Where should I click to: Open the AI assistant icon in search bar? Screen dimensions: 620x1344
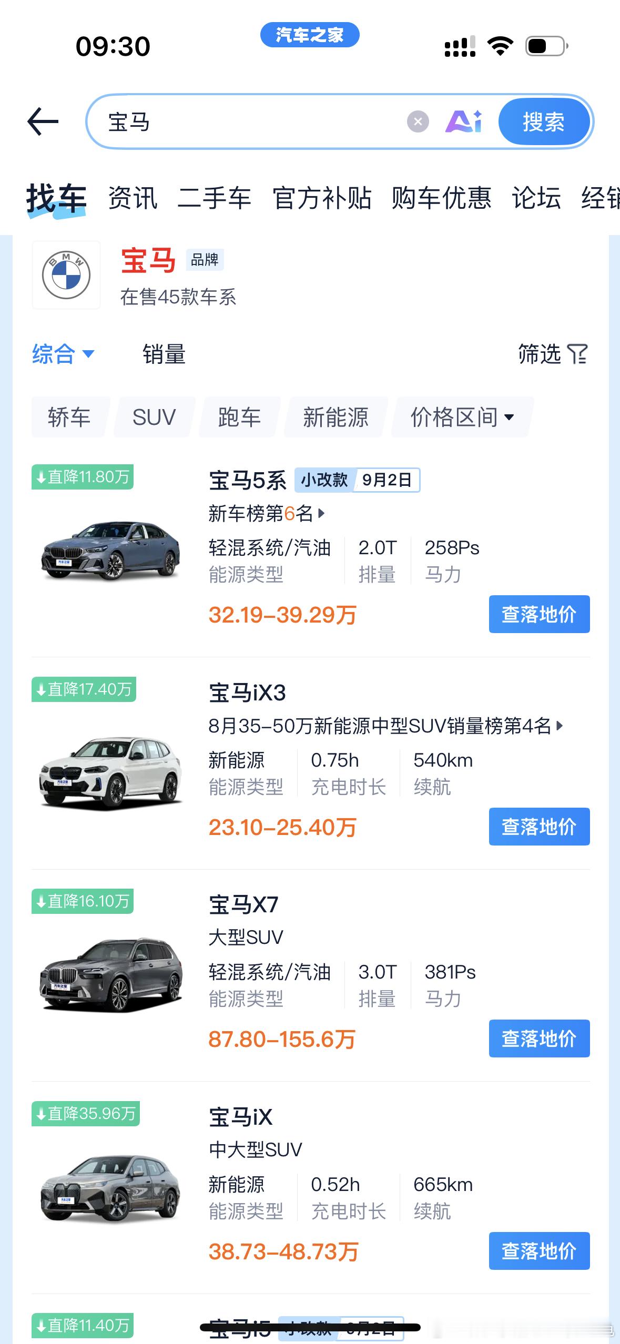463,121
